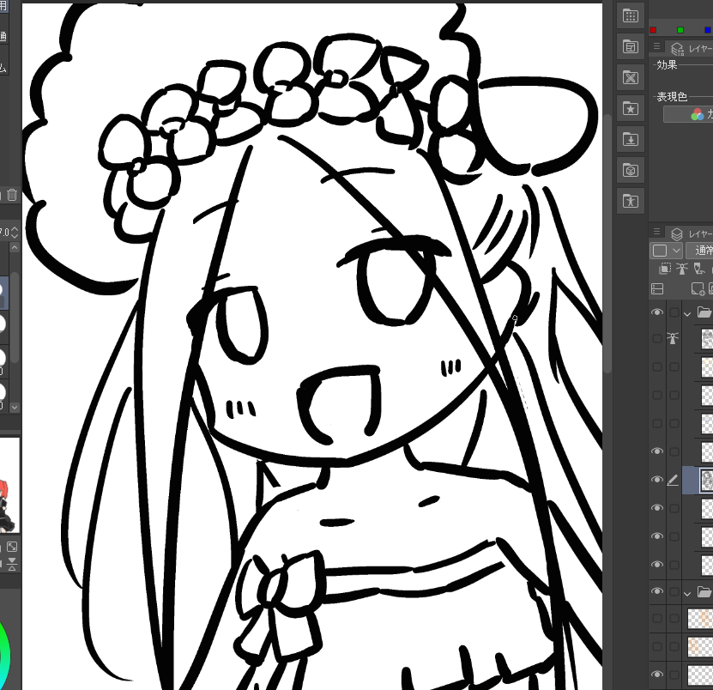Click the sub view red-haired character thumbnail
Image resolution: width=713 pixels, height=690 pixels.
pyautogui.click(x=9, y=485)
